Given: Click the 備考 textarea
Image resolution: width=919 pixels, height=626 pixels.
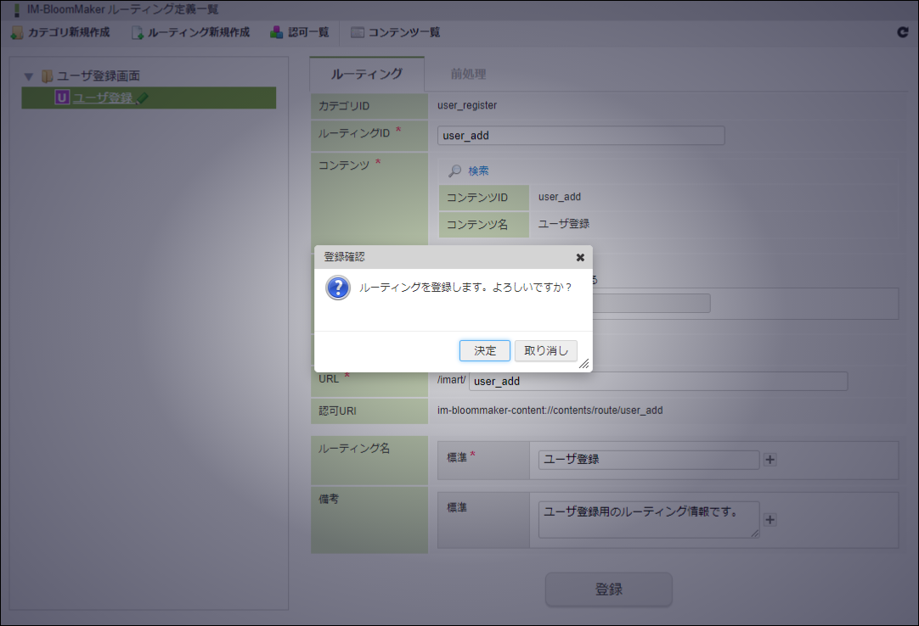Looking at the screenshot, I should (x=649, y=519).
